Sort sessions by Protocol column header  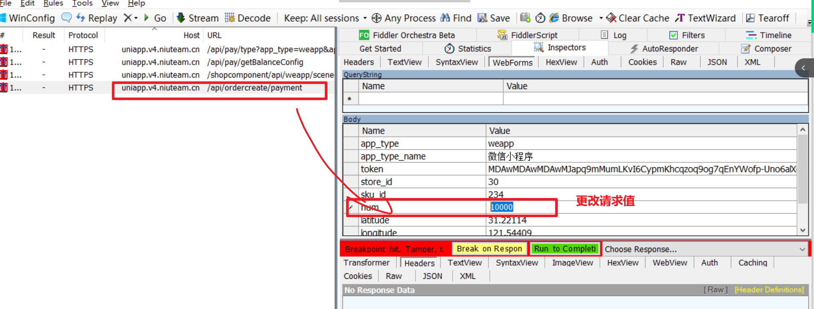(83, 35)
